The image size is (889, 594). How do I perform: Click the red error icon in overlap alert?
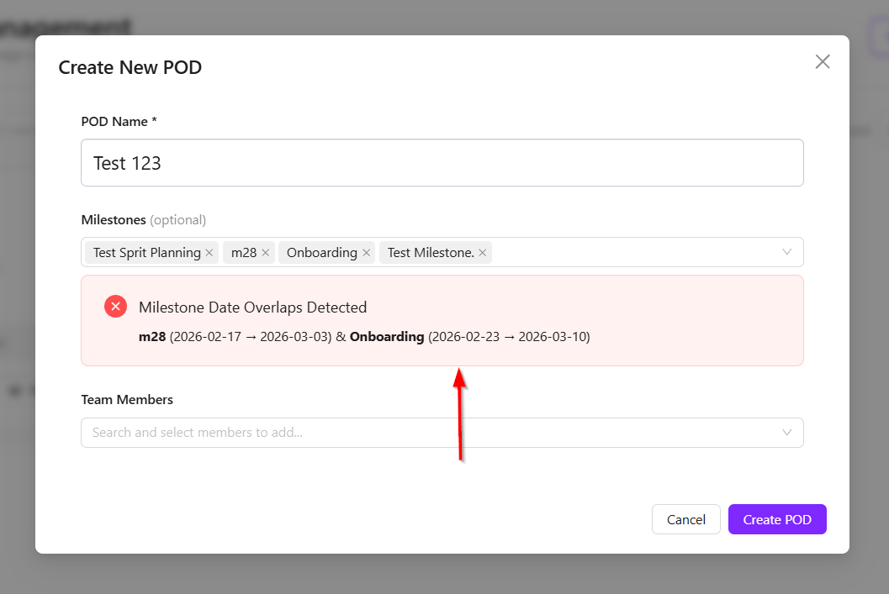(x=116, y=307)
